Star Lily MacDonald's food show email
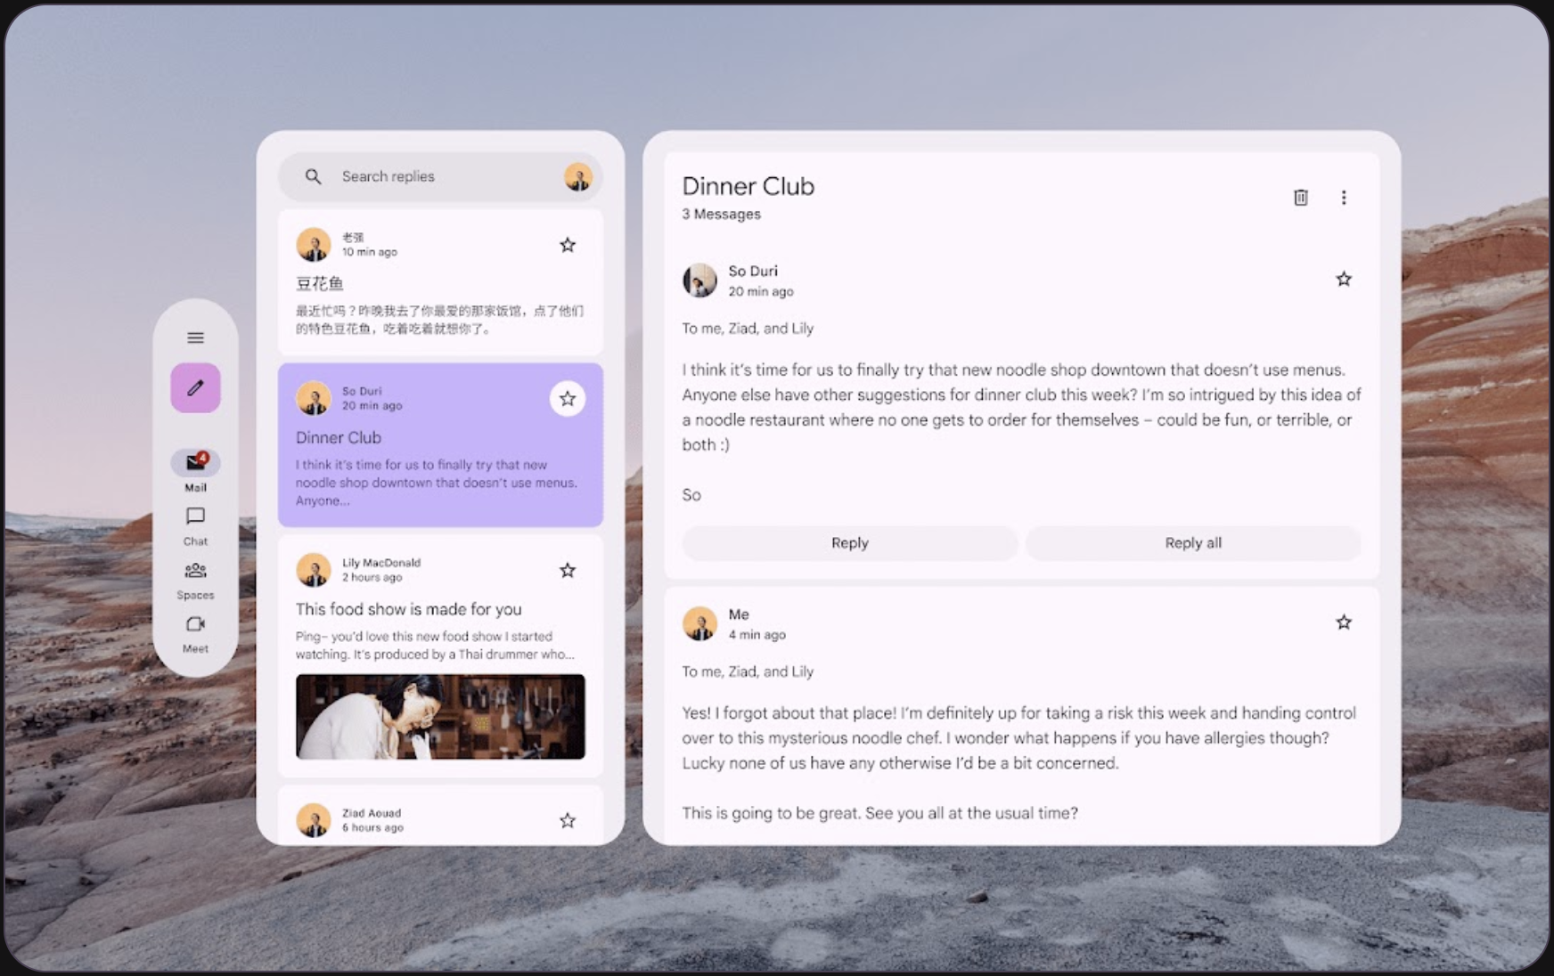This screenshot has height=976, width=1554. [567, 570]
